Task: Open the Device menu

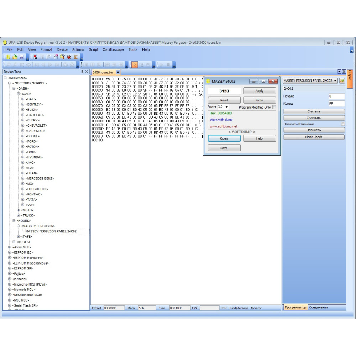Action: tap(62, 49)
